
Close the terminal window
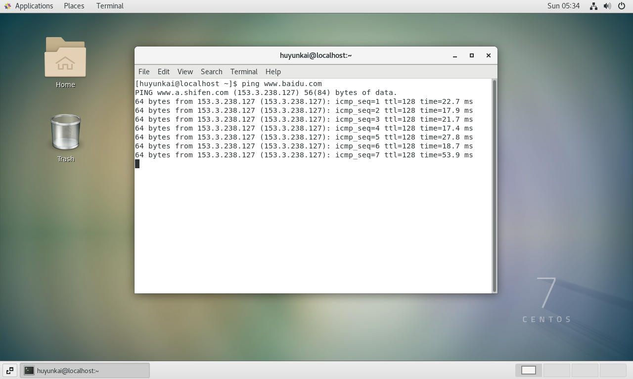click(x=489, y=55)
